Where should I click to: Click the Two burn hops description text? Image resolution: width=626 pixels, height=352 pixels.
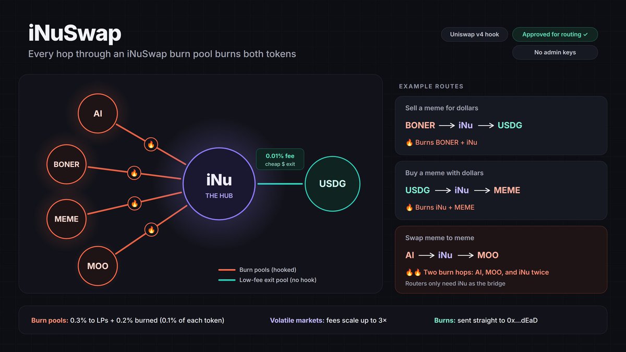coord(486,272)
